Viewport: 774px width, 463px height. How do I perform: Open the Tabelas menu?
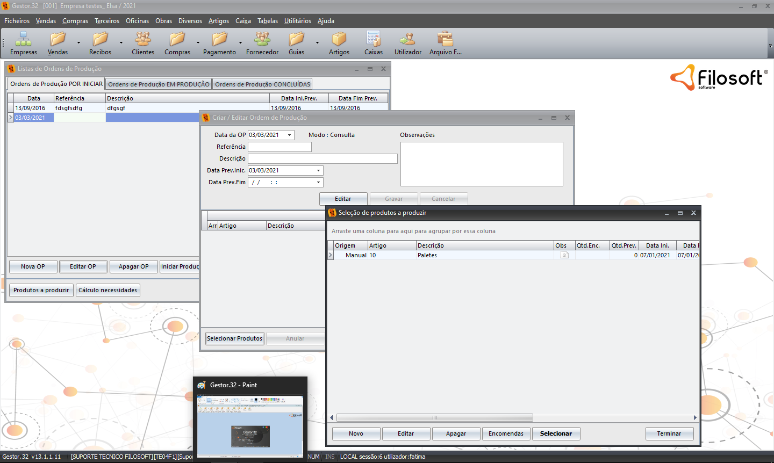tap(267, 21)
